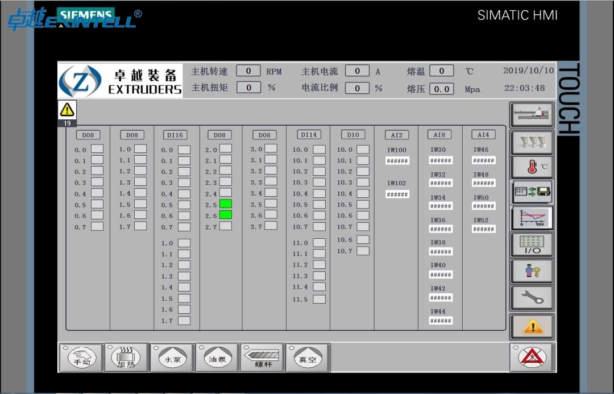Open the trend curve chart screen
Screen dimensions: 614x394
click(x=532, y=218)
